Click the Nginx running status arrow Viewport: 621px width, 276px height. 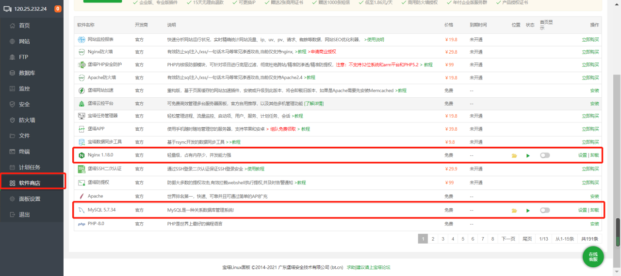coord(528,155)
